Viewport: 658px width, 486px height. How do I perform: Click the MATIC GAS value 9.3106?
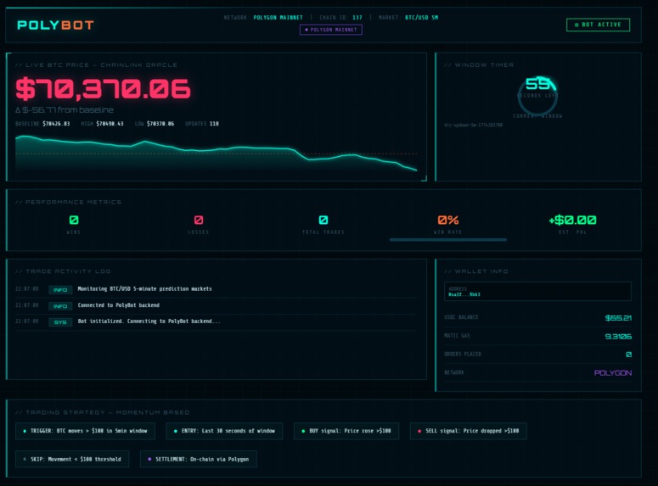tap(618, 337)
